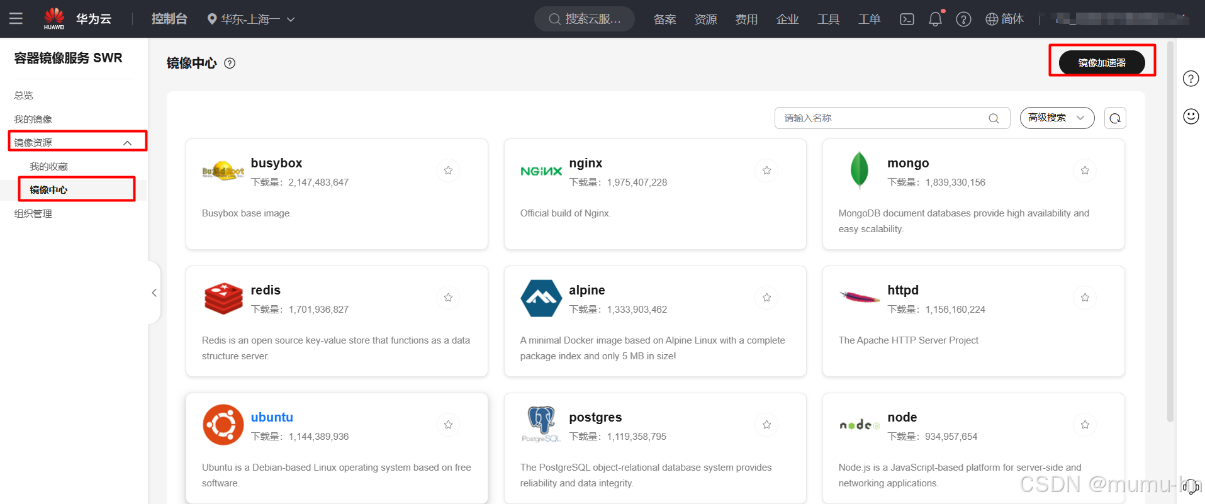Favorite the mongo image
Image resolution: width=1205 pixels, height=504 pixels.
coord(1085,171)
